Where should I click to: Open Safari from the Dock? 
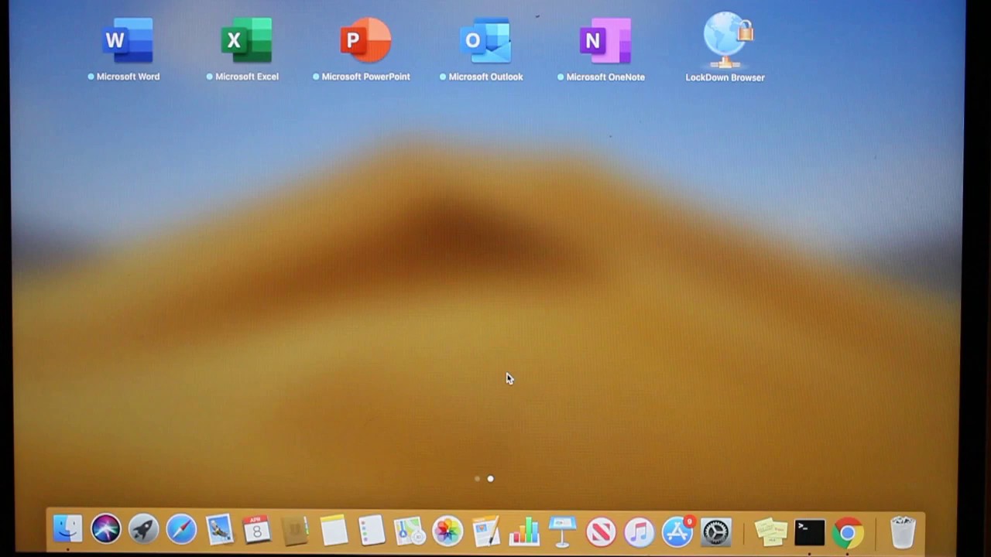181,530
